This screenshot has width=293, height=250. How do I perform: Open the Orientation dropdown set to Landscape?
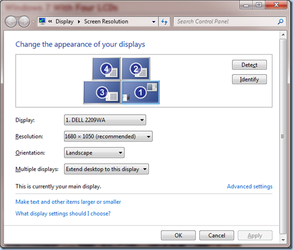click(x=94, y=153)
